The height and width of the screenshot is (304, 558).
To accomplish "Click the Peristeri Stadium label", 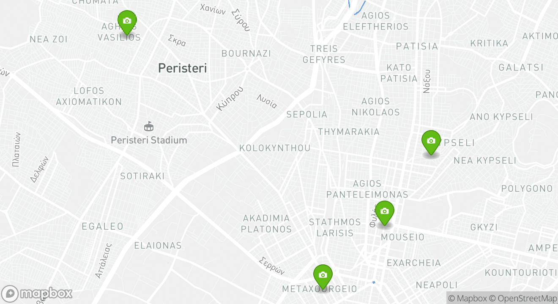I will [149, 140].
